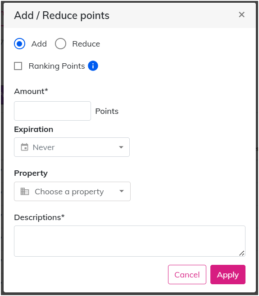
Task: Apply the points change
Action: 228,274
